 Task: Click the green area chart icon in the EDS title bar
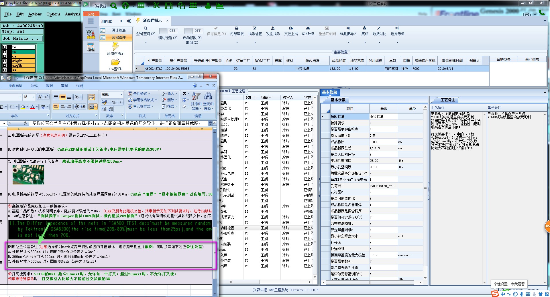point(220,5)
